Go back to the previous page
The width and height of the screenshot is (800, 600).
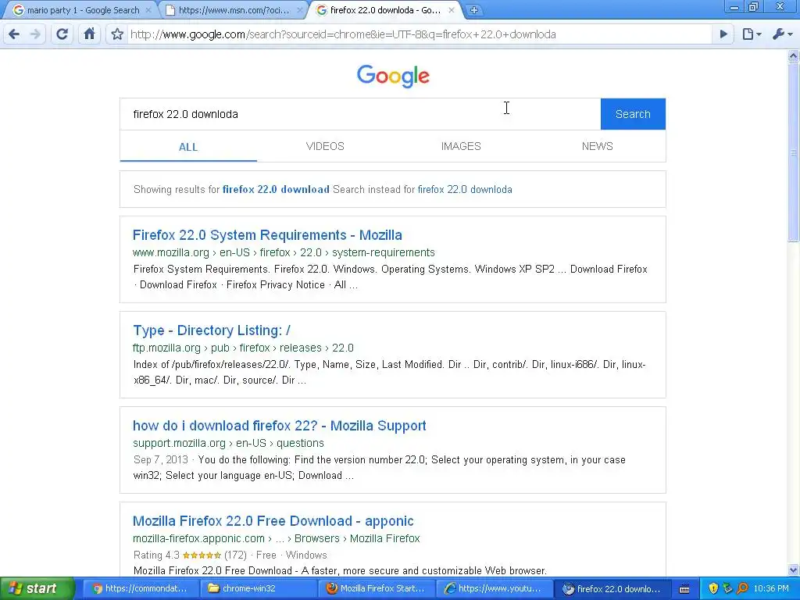pyautogui.click(x=14, y=34)
